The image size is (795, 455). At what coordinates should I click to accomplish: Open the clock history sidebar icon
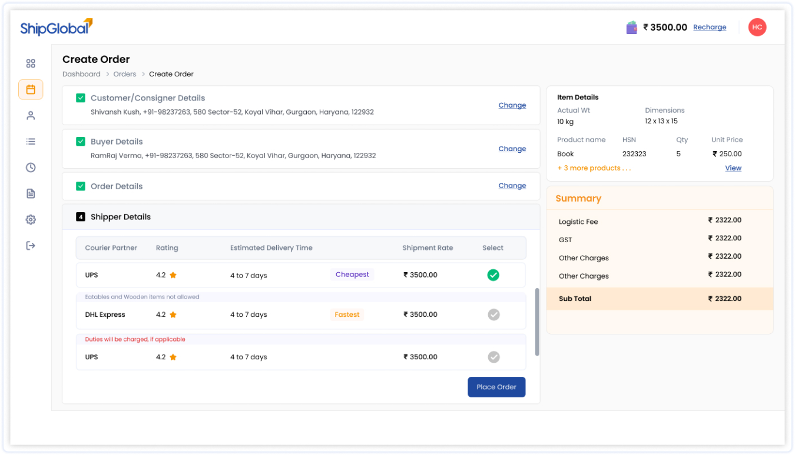coord(31,168)
